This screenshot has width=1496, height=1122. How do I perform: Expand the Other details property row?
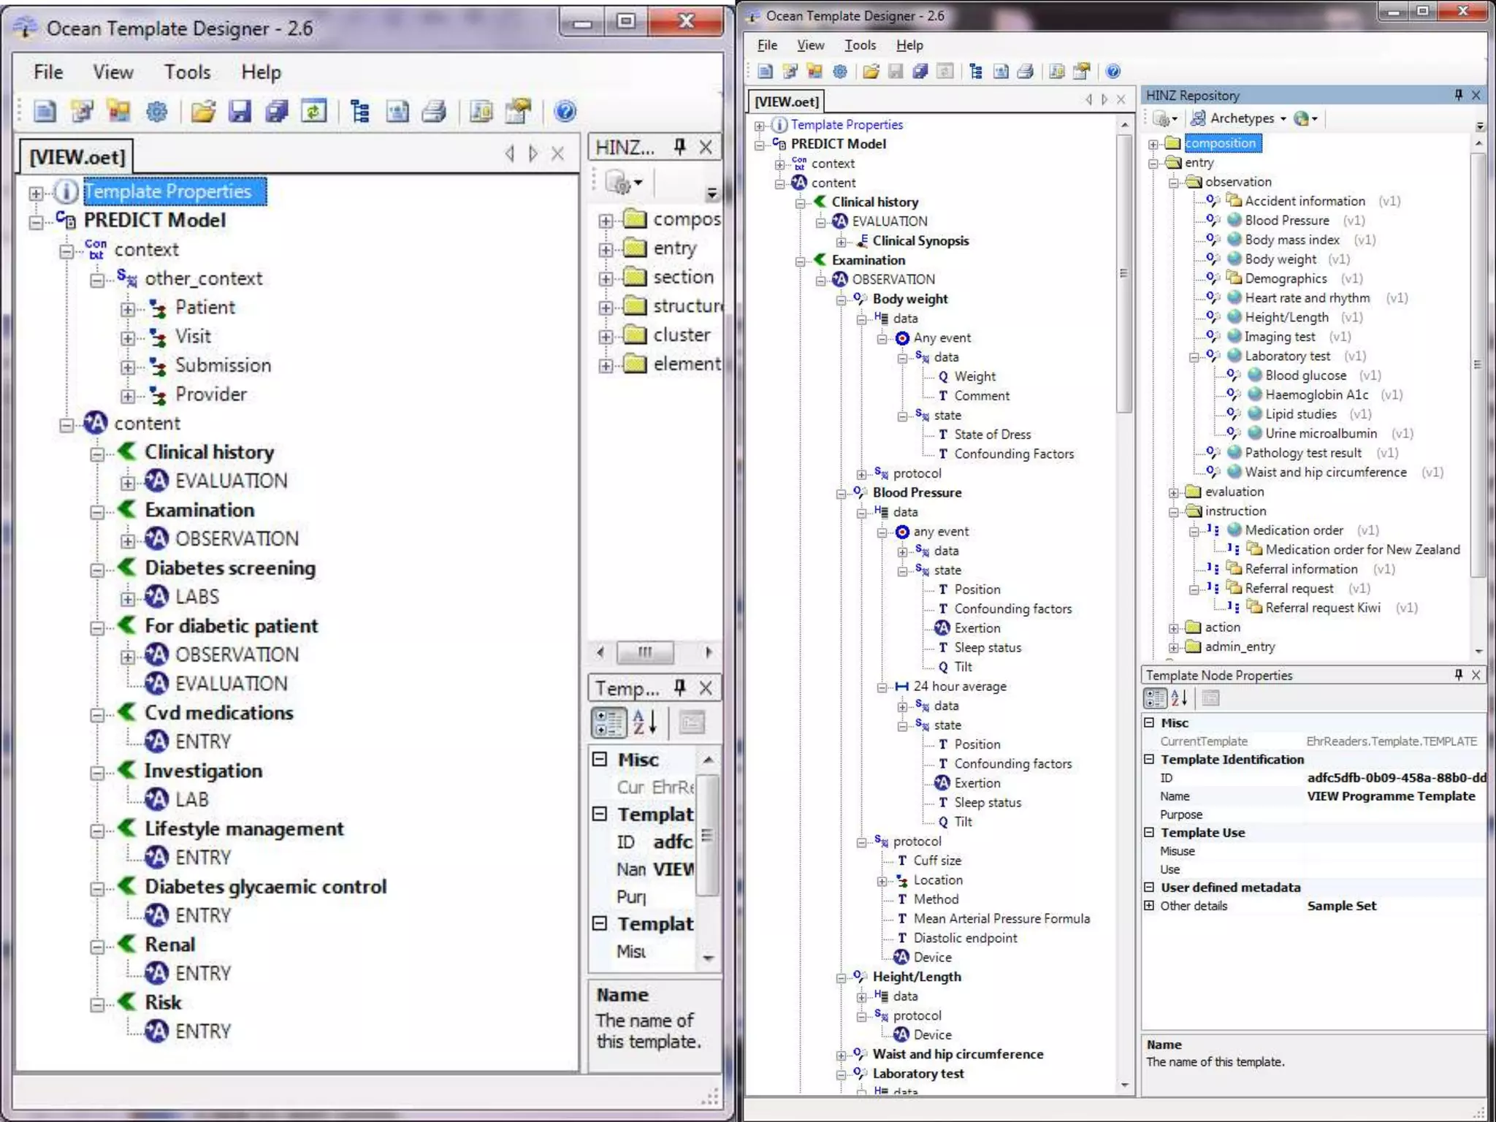[1149, 906]
